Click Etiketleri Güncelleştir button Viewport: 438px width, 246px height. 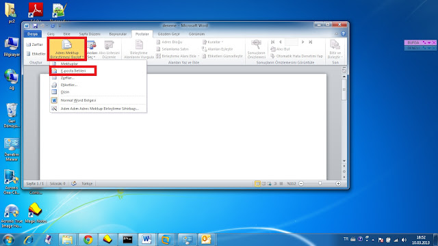pyautogui.click(x=222, y=56)
